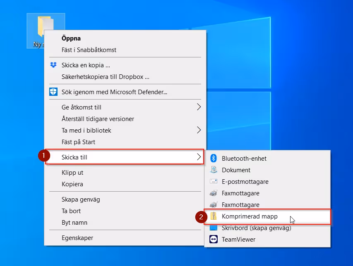Viewport: 353px width, 266px height.
Task: Select Fäst i Snabbåtkomst
Action: click(x=125, y=50)
